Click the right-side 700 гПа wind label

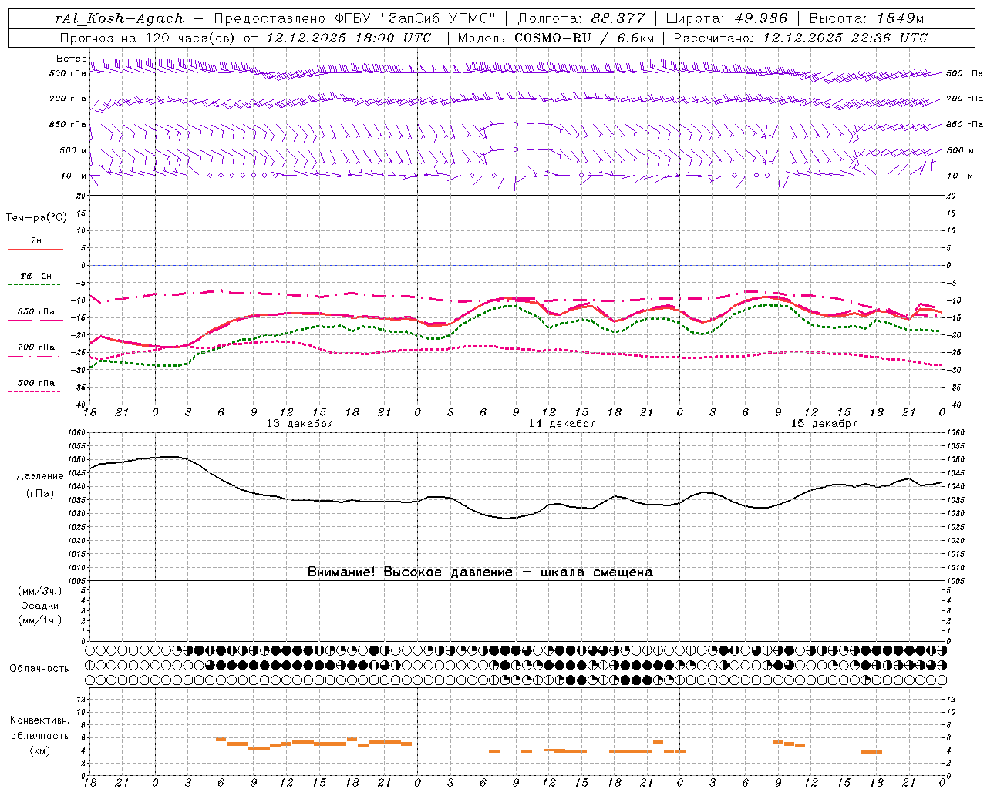[x=965, y=99]
